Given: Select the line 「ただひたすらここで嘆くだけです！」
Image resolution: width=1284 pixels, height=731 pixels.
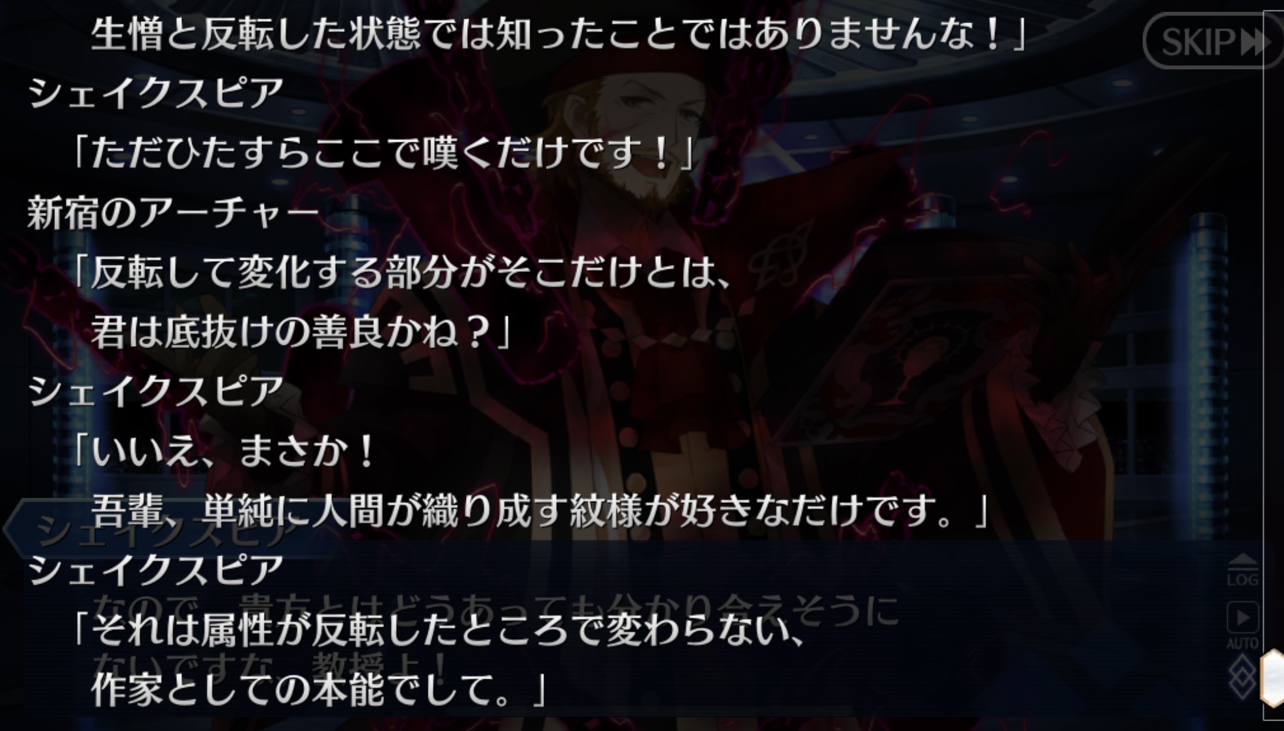Looking at the screenshot, I should click(x=383, y=153).
